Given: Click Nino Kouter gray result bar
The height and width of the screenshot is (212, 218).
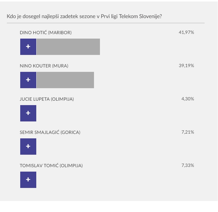Looking at the screenshot, I should 65,80.
